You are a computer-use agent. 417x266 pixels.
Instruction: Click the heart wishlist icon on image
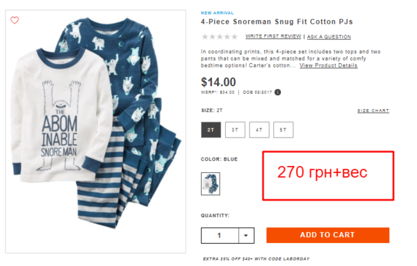[15, 20]
